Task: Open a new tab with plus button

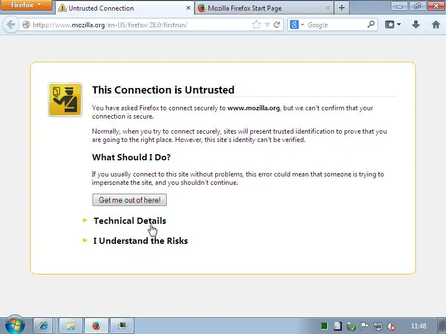Action: pyautogui.click(x=342, y=8)
